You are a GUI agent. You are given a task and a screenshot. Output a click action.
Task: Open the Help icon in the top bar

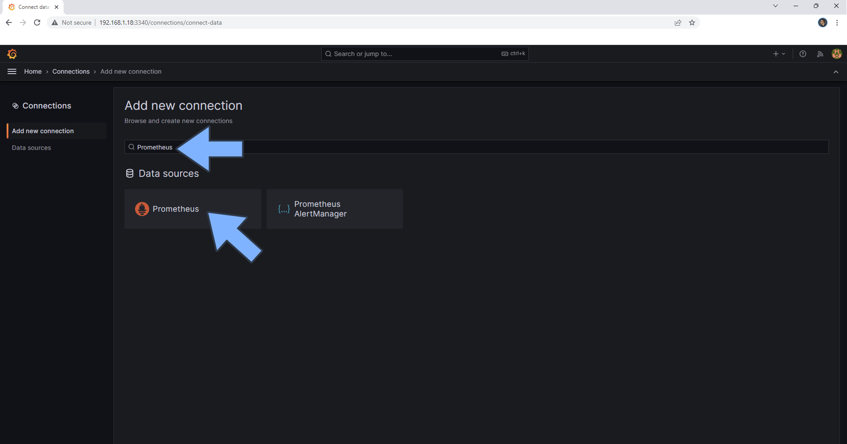802,53
